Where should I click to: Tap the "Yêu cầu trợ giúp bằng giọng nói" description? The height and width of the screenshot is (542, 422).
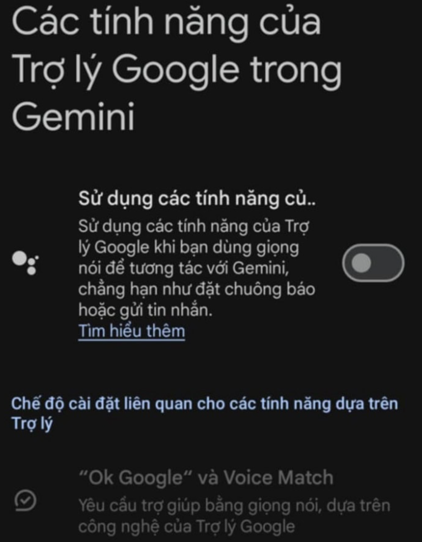click(234, 515)
